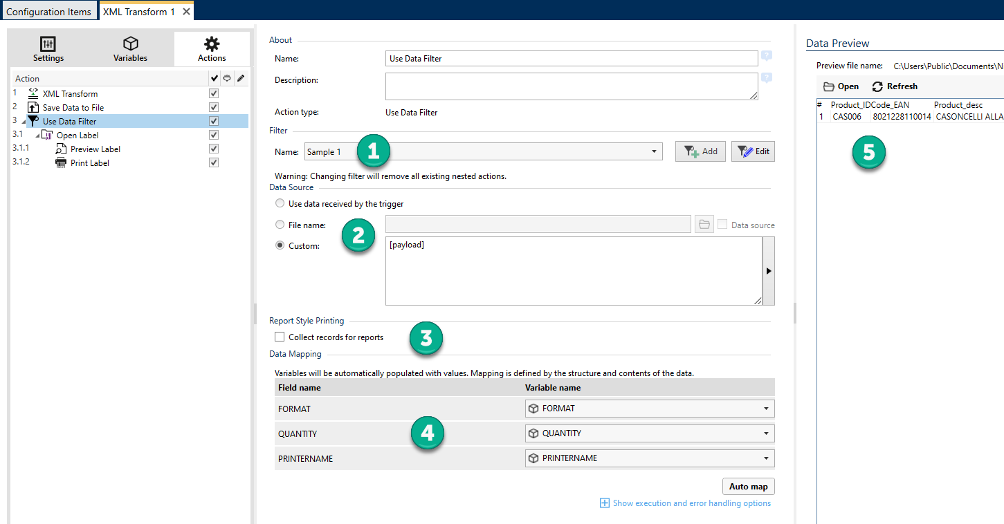Click the Print Label printer icon
The height and width of the screenshot is (524, 1004).
pyautogui.click(x=61, y=162)
